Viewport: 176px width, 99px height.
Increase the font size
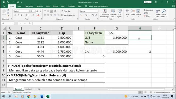click(x=37, y=11)
